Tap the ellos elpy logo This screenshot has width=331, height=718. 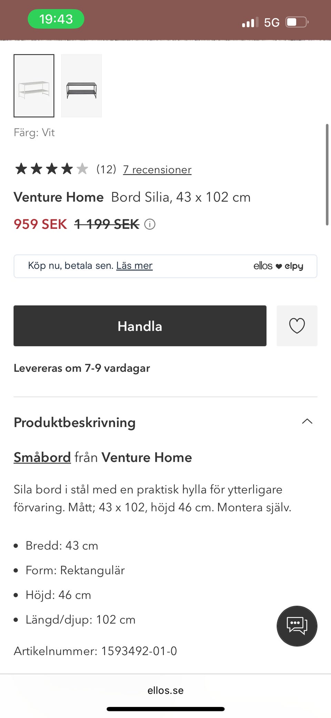[x=278, y=266]
